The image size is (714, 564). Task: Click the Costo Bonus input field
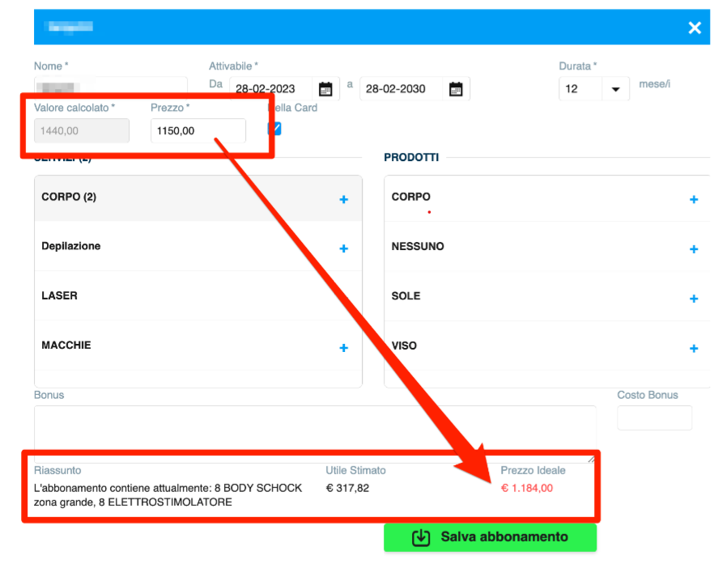click(x=654, y=418)
